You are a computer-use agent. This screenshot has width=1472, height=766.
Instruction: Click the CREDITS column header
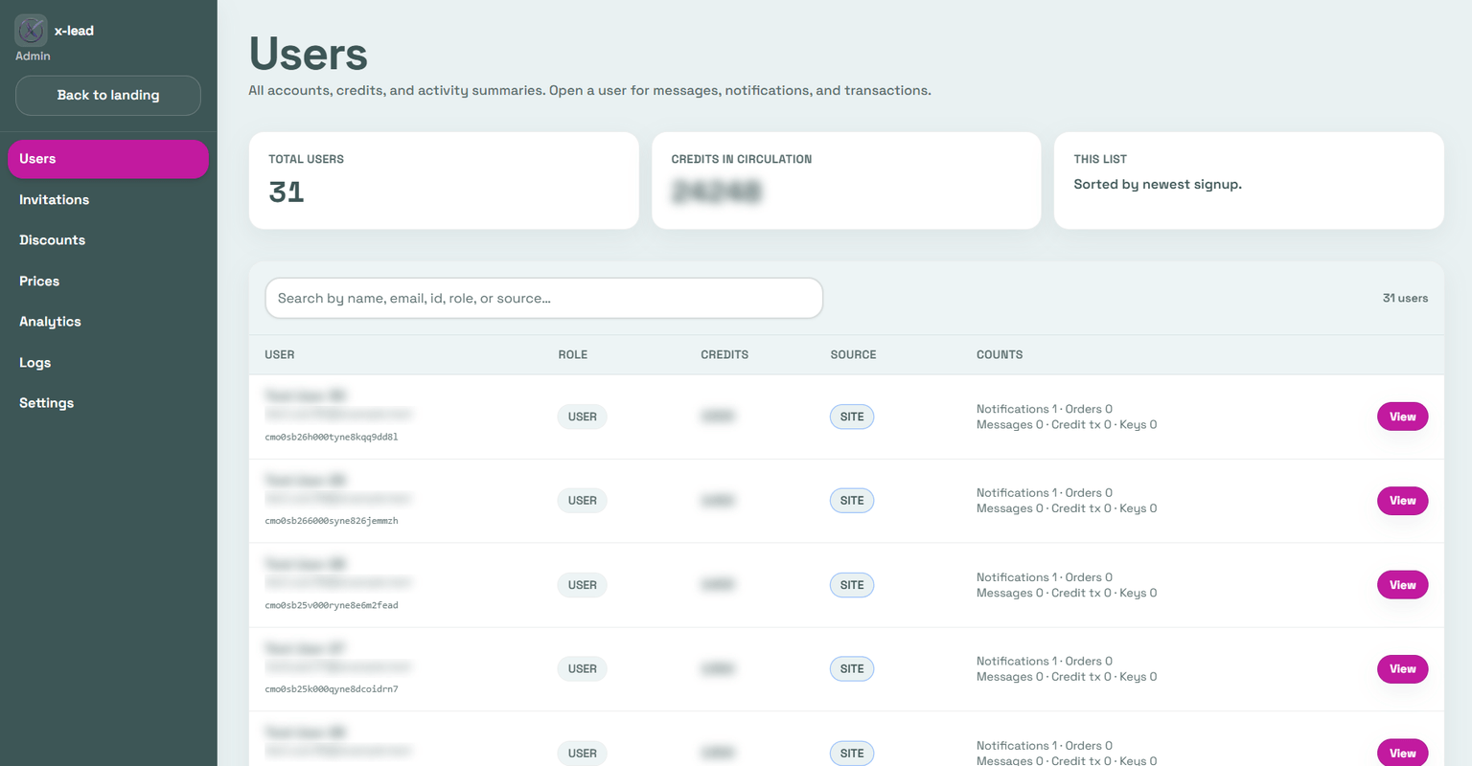[x=724, y=355]
